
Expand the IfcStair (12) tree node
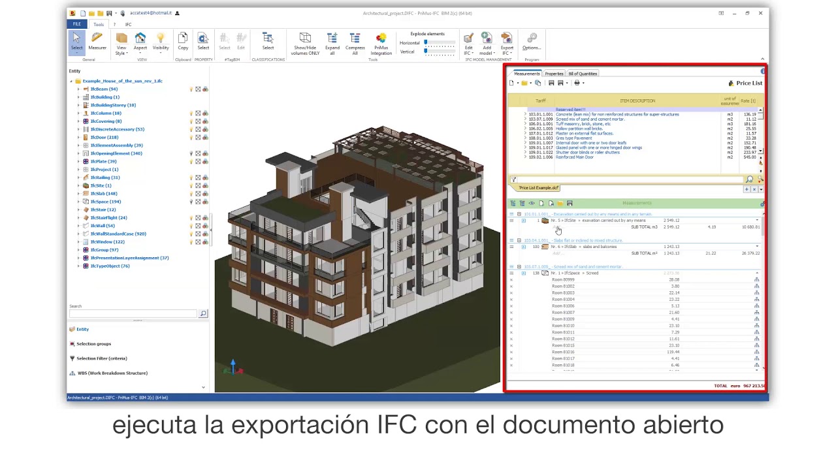click(x=78, y=210)
